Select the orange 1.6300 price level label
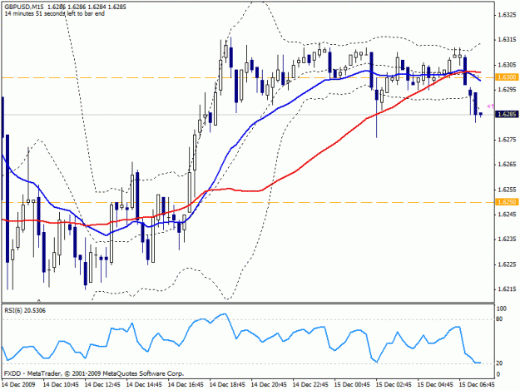This screenshot has height=390, width=520. coord(507,77)
